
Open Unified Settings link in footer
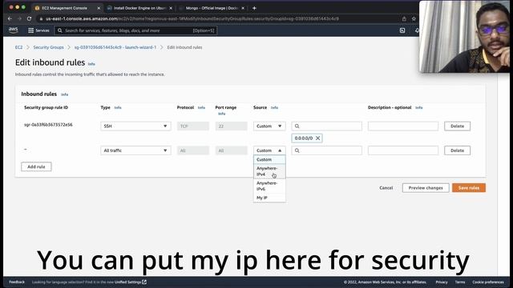tap(130, 282)
